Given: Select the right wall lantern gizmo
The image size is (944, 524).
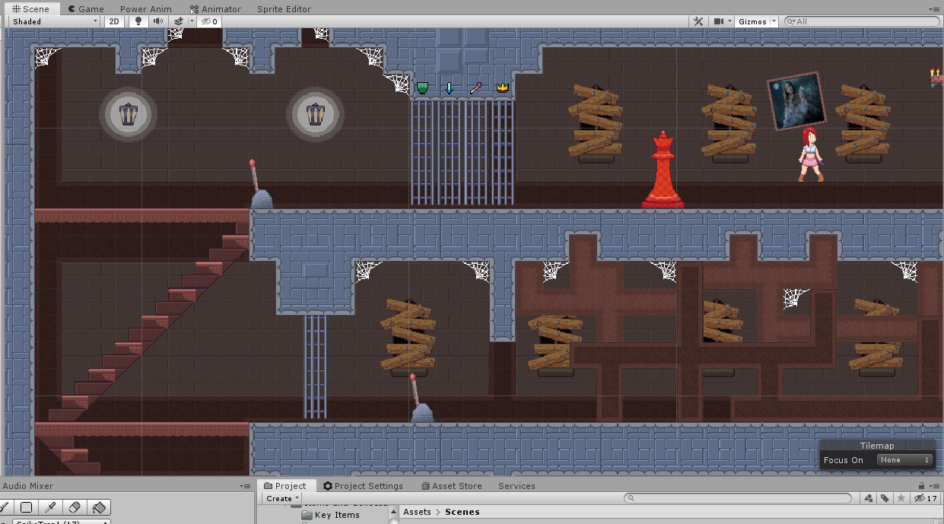Looking at the screenshot, I should pos(316,114).
